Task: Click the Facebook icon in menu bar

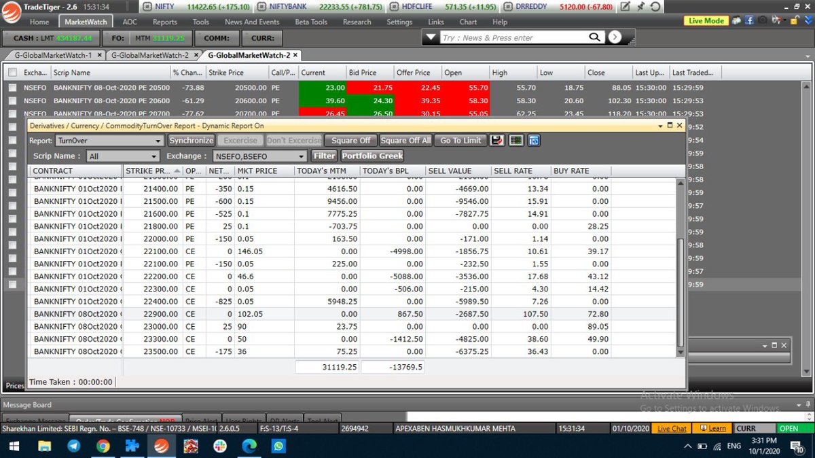Action: (750, 21)
